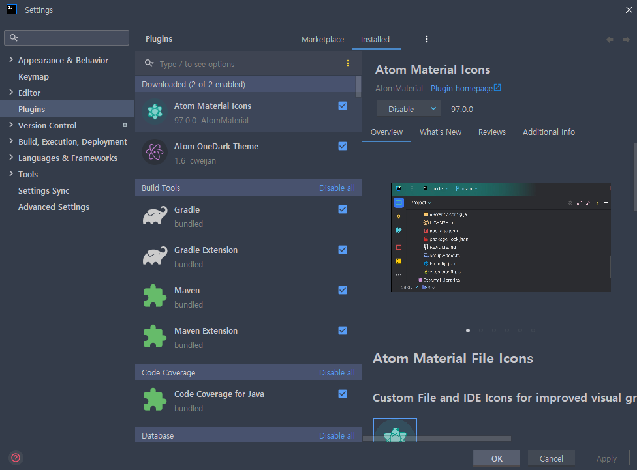Click the Maven Extension puzzle piece icon
The width and height of the screenshot is (637, 470).
click(155, 336)
